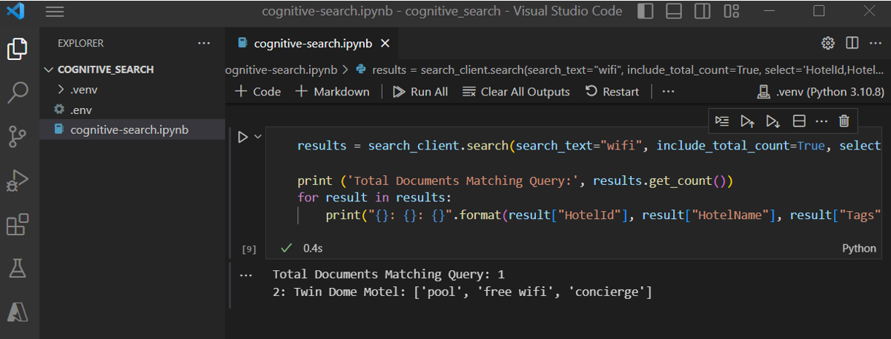Open Customize Layout options
Screen dimensions: 891x339
(x=731, y=11)
